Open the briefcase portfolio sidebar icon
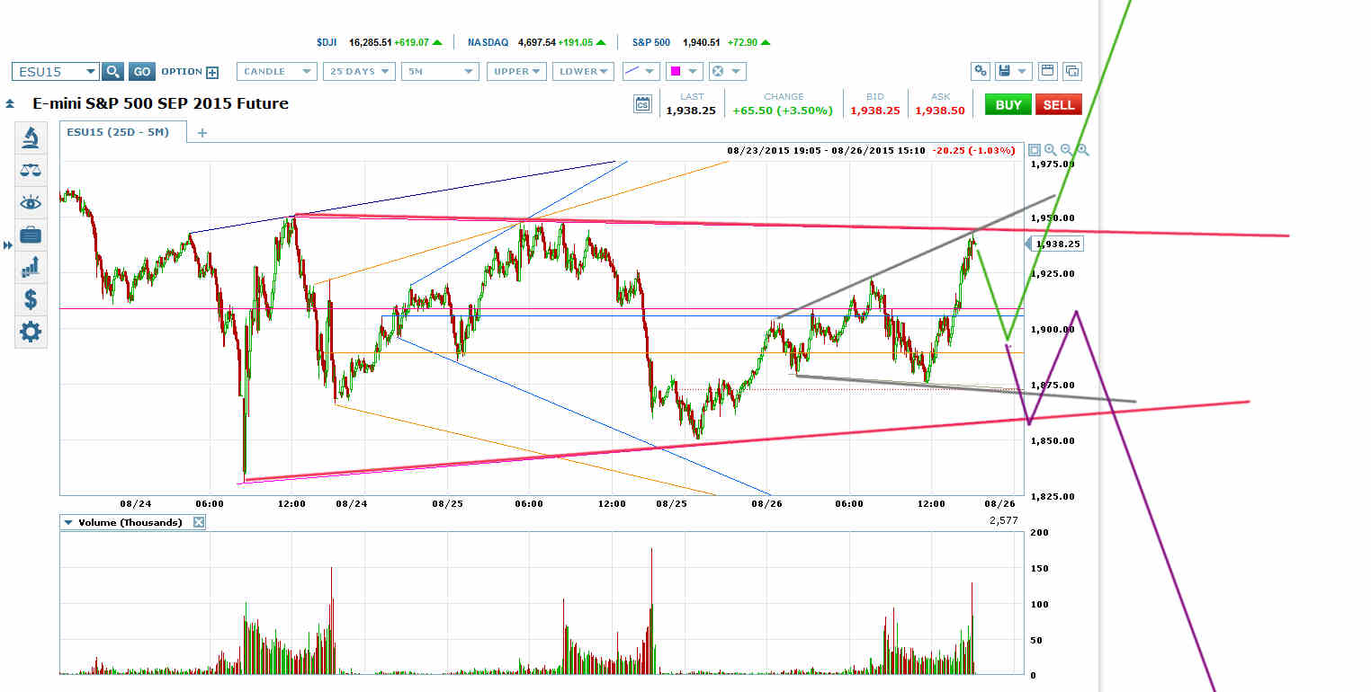Viewport: 1371px width, 692px height. tap(31, 235)
